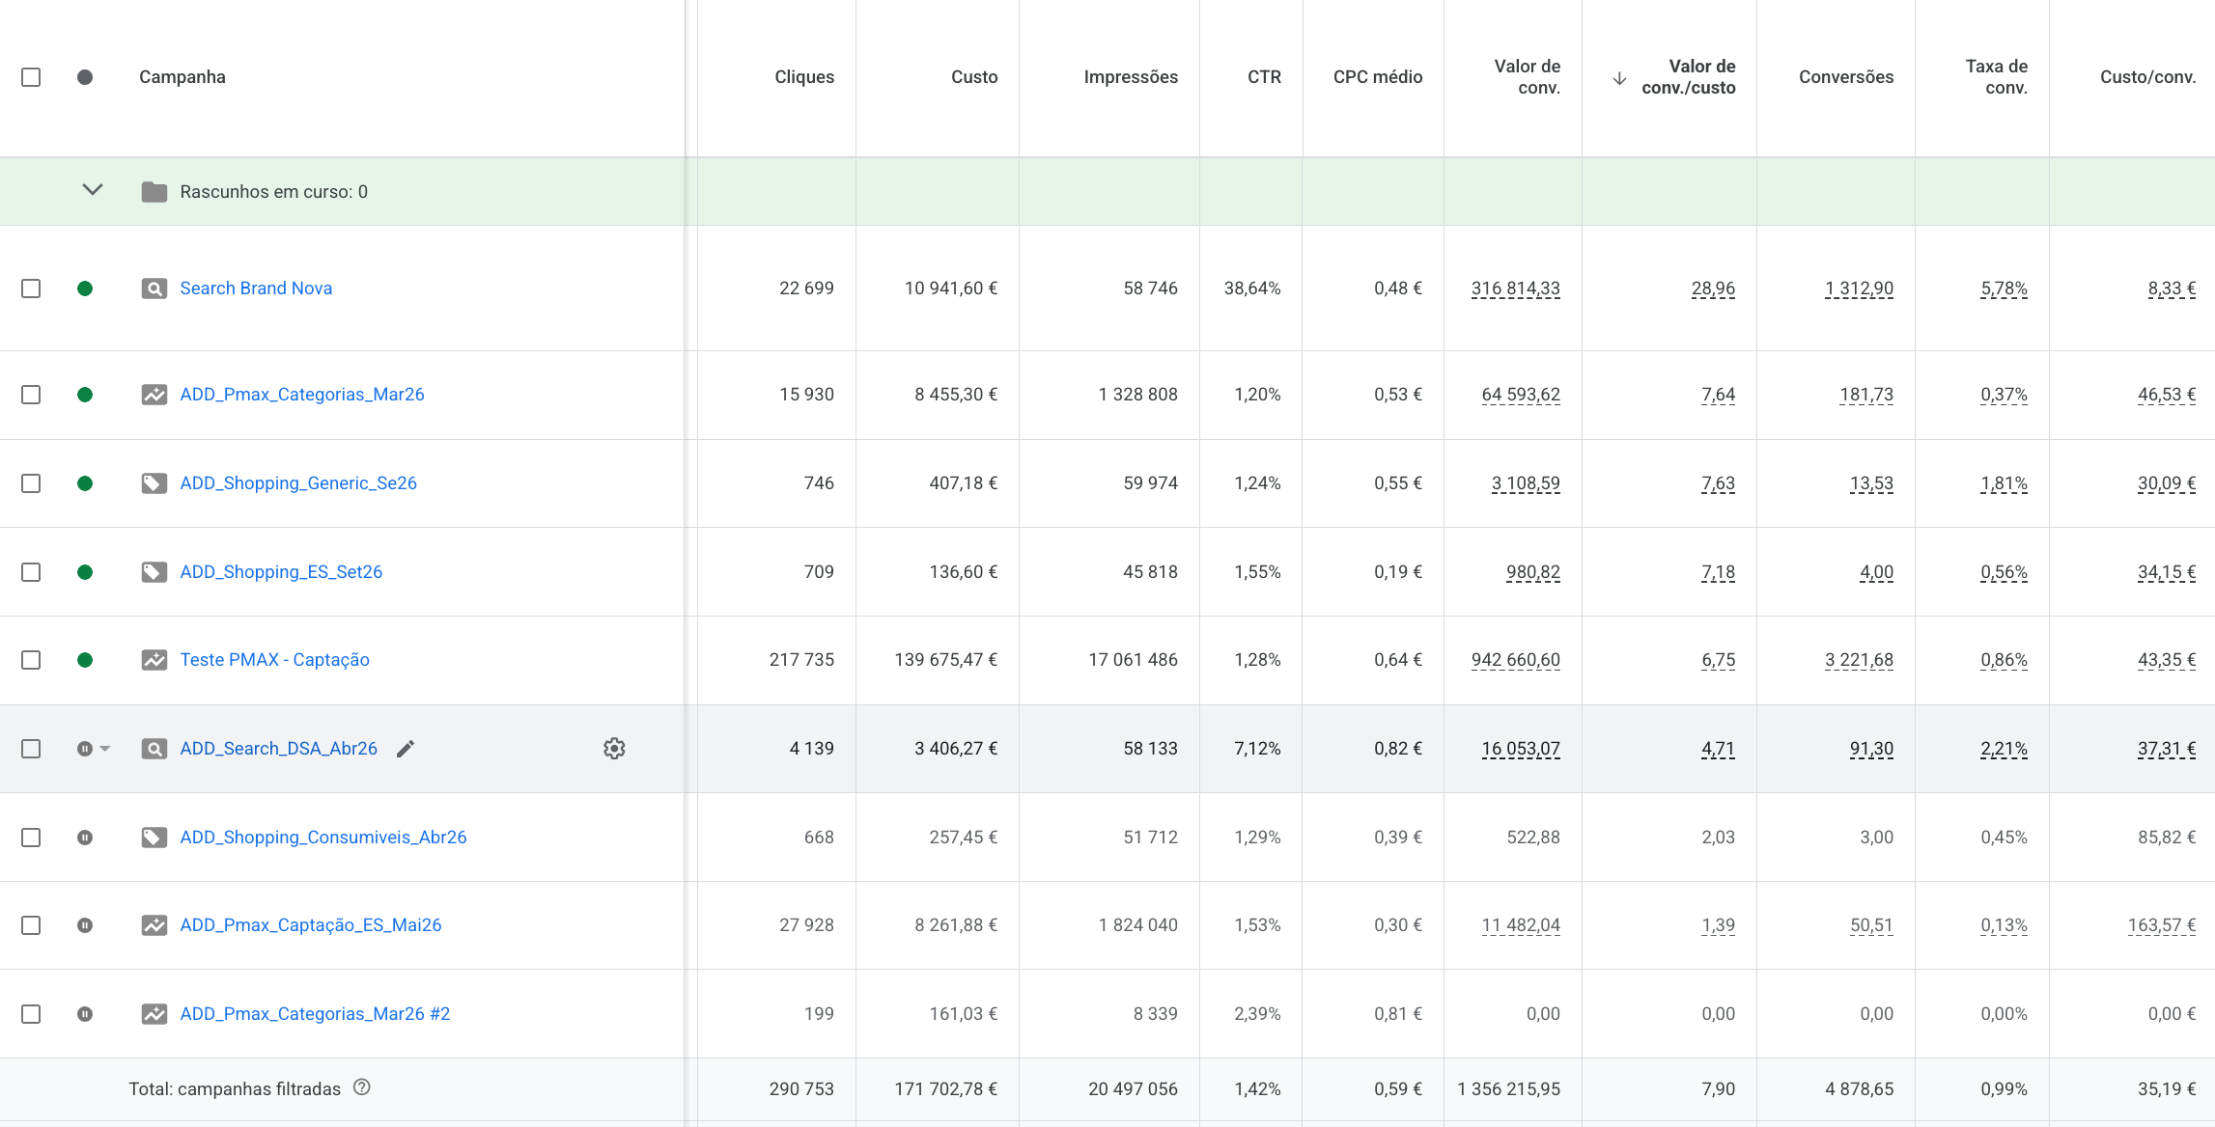Screen dimensions: 2215x1127
Task: Open the Search Brand Nova campaign
Action: [x=256, y=289]
